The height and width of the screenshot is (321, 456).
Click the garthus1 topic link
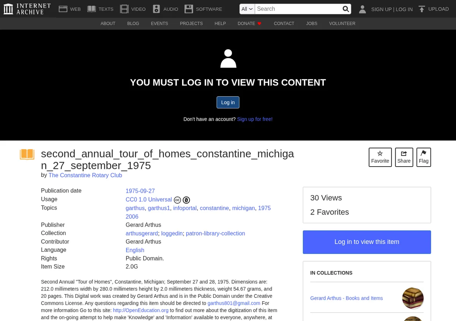[159, 208]
